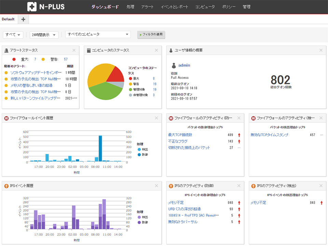Click the firewall event history panel icon
This screenshot has width=328, height=246.
coord(6,118)
